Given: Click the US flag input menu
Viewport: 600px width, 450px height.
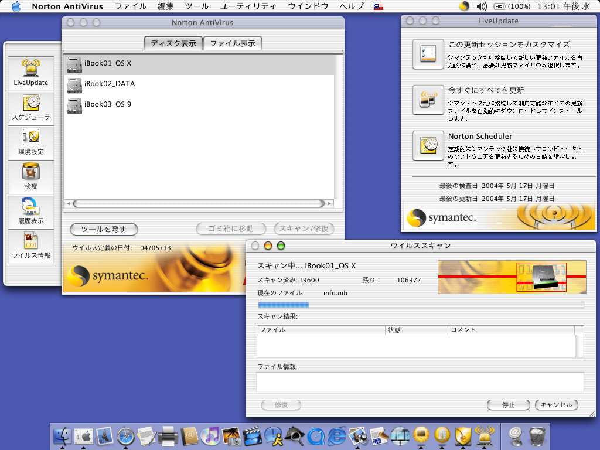Looking at the screenshot, I should click(379, 6).
